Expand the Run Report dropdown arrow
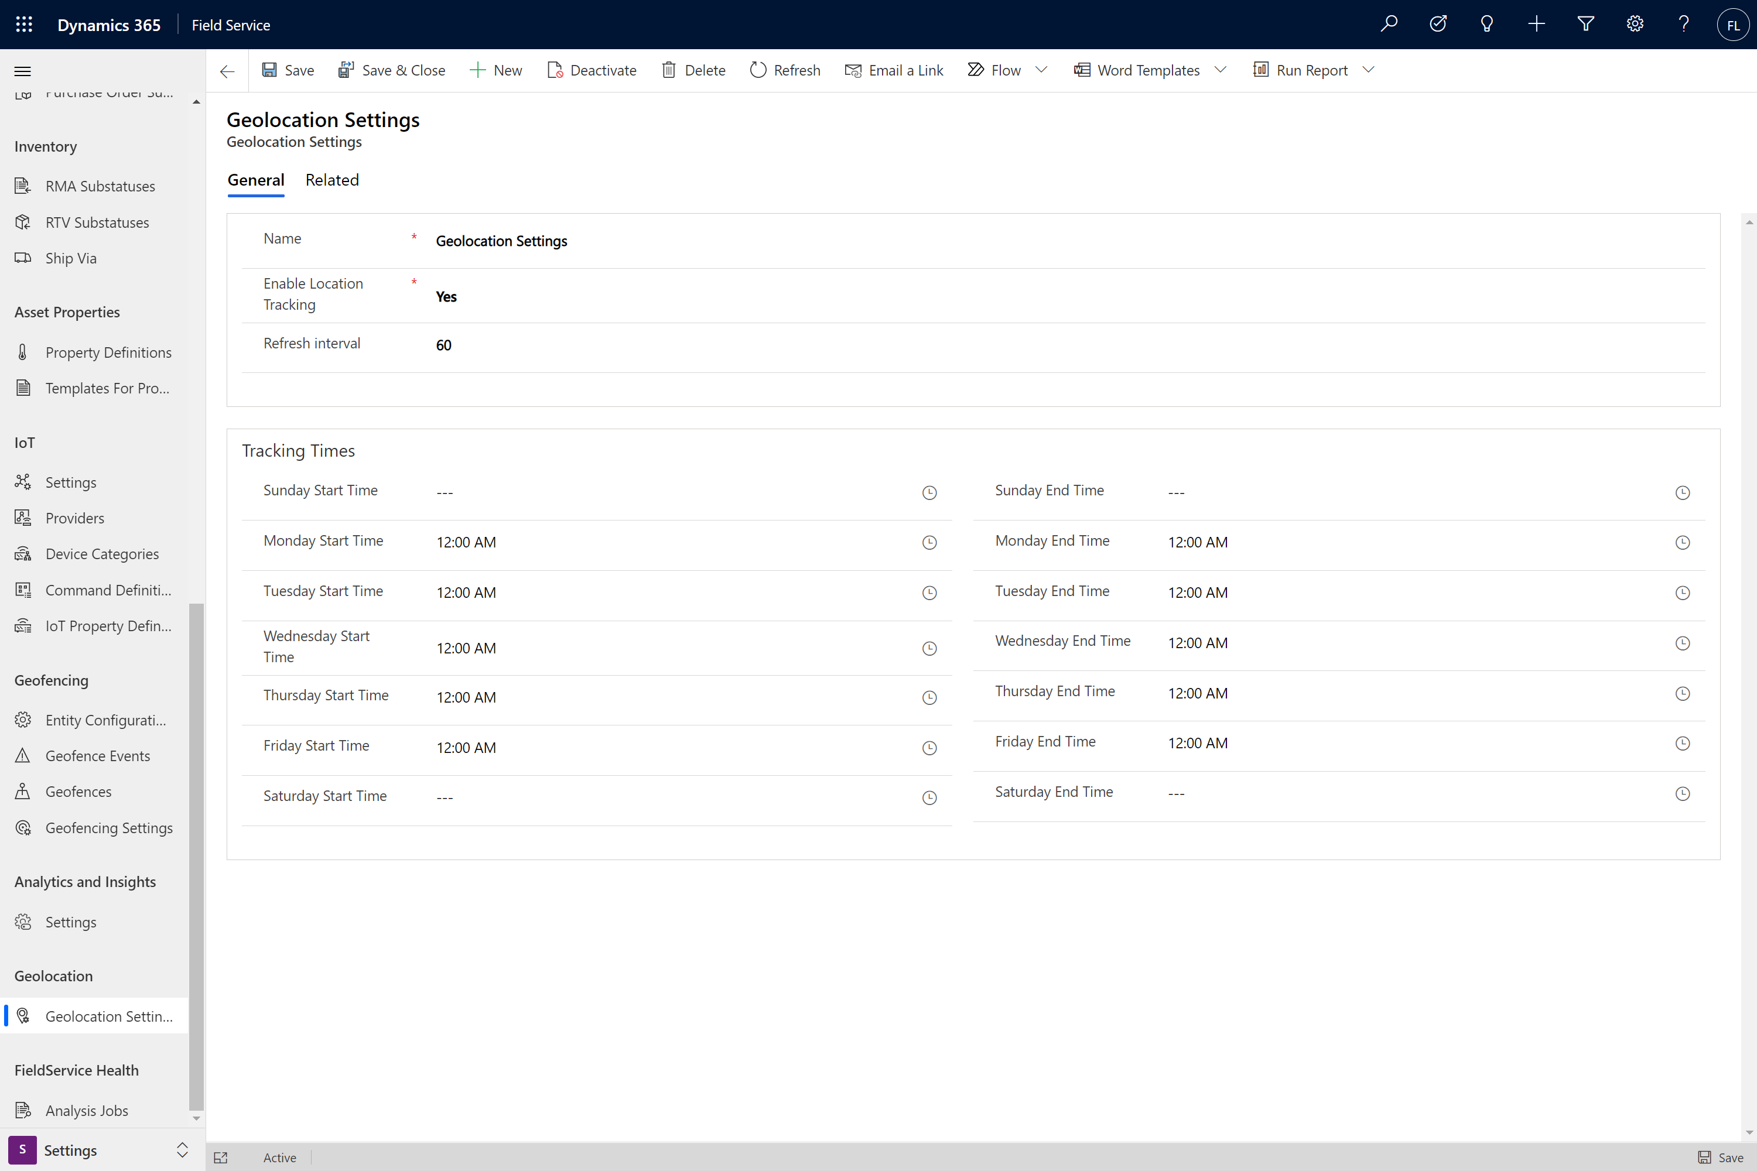 pos(1369,69)
